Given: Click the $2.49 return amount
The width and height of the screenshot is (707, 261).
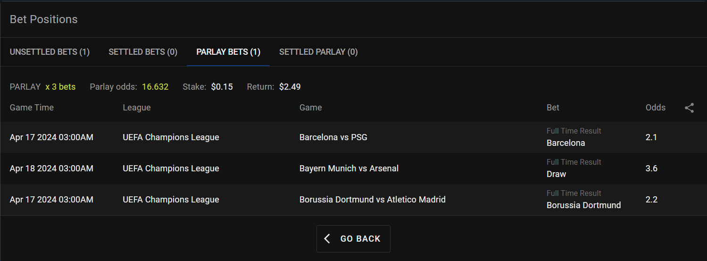Looking at the screenshot, I should click(290, 87).
